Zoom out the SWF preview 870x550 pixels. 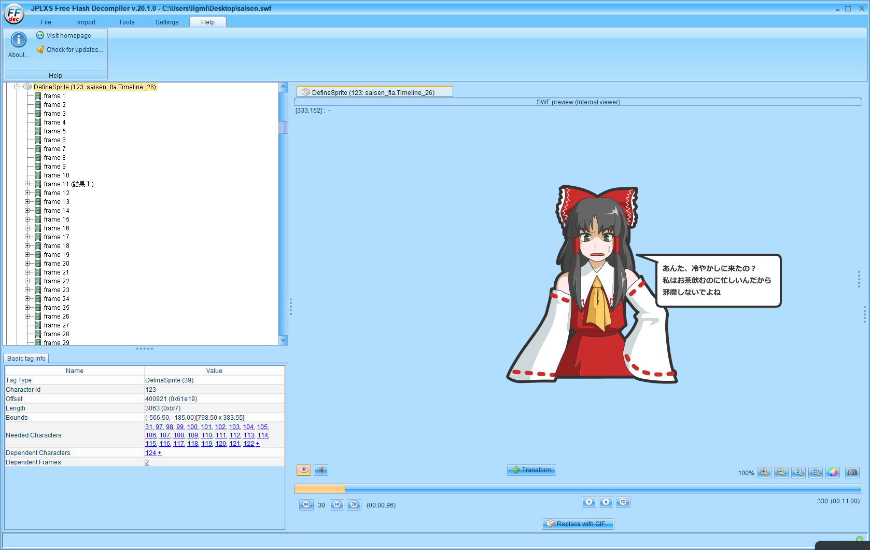[781, 472]
